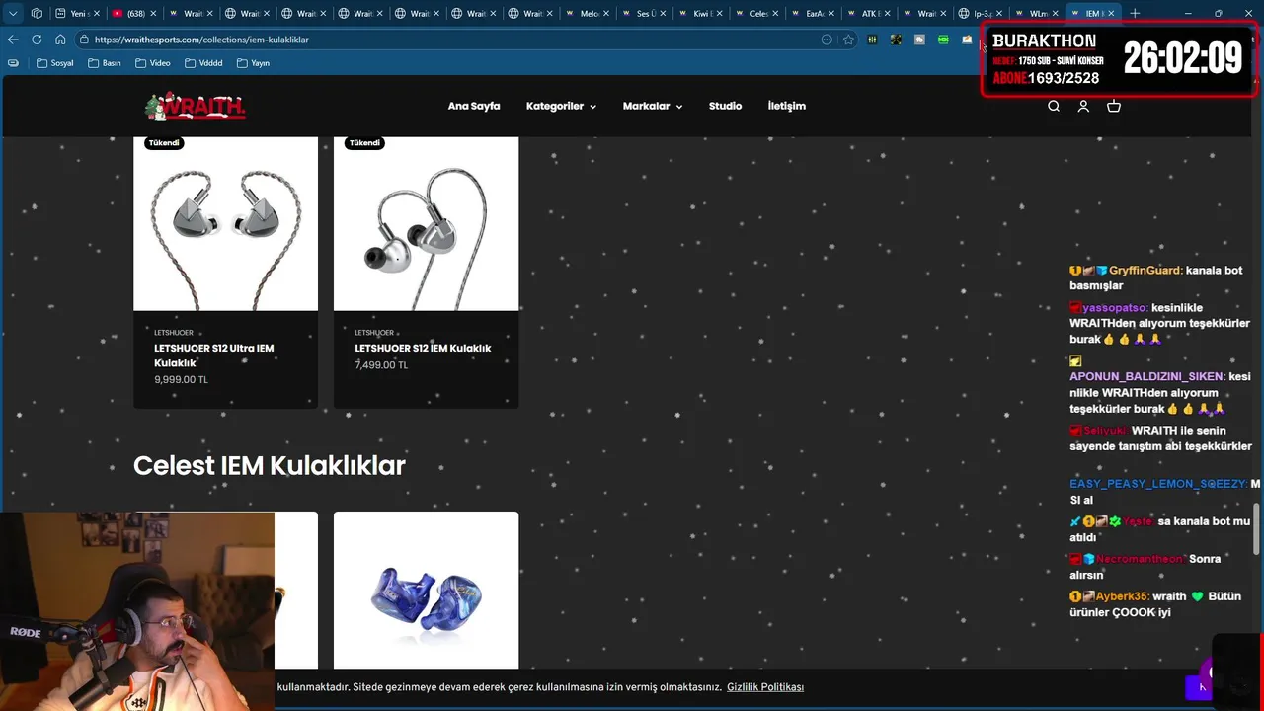Open the dark pixelated extension icon
Image resolution: width=1264 pixels, height=711 pixels.
point(896,39)
